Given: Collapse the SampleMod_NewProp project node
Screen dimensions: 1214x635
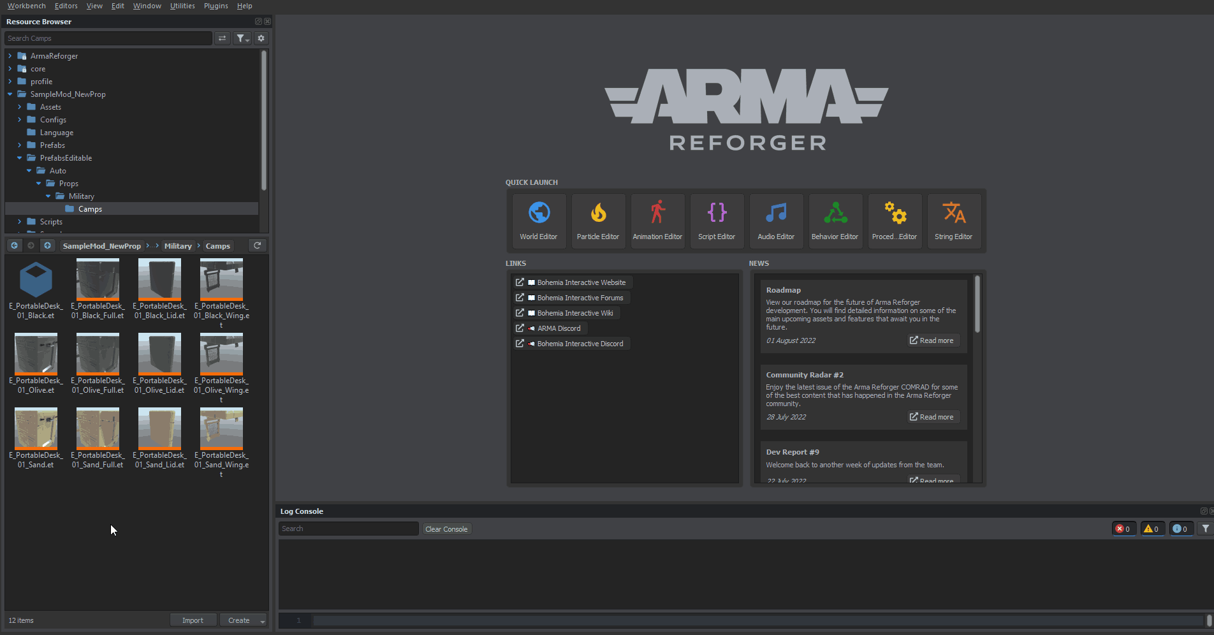Looking at the screenshot, I should click(x=10, y=94).
